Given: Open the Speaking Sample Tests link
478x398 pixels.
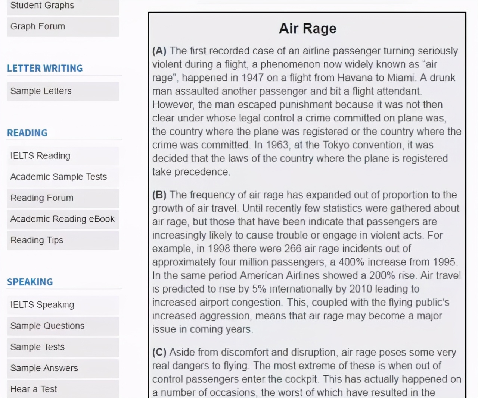Looking at the screenshot, I should 63,347.
